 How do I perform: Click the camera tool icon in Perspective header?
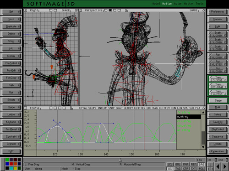(126, 10)
